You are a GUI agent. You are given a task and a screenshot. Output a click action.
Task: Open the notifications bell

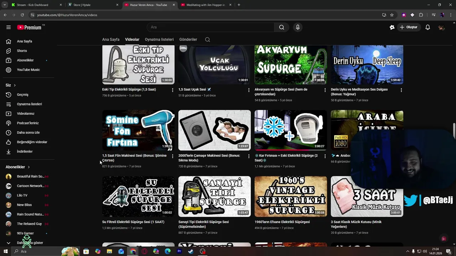pos(428,27)
